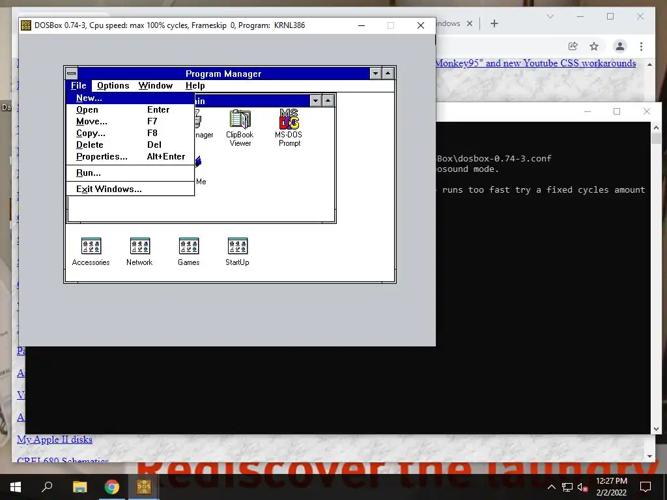The width and height of the screenshot is (667, 500).
Task: Choose Open from the File menu
Action: [130, 109]
